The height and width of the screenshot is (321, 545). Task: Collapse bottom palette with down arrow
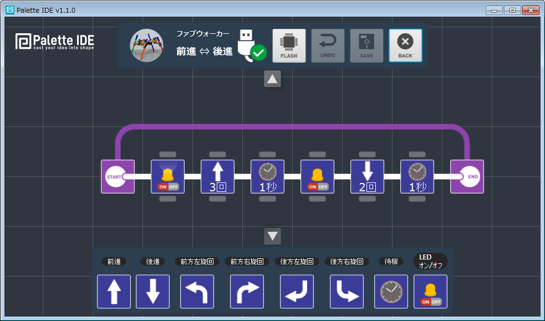[x=272, y=236]
